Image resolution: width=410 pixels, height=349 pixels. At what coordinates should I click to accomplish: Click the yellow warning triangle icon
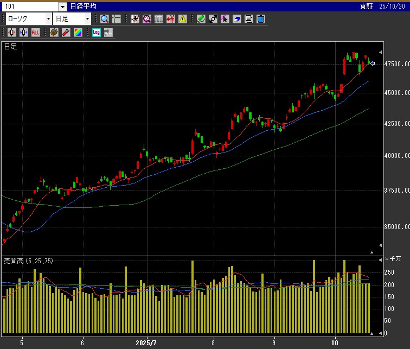click(x=183, y=19)
